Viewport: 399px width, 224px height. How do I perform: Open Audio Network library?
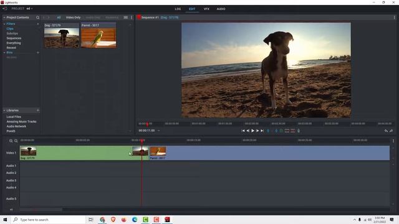point(16,126)
